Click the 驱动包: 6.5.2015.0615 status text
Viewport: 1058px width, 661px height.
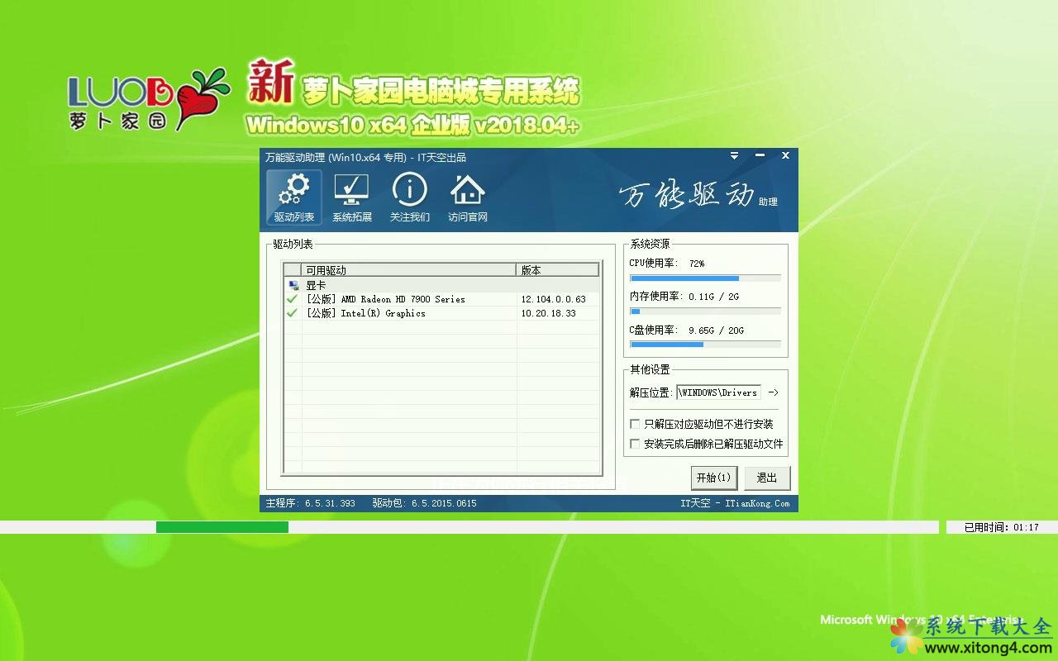click(424, 503)
